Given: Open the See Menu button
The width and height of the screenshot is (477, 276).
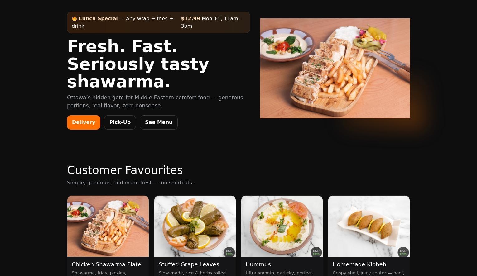Looking at the screenshot, I should click(x=159, y=122).
